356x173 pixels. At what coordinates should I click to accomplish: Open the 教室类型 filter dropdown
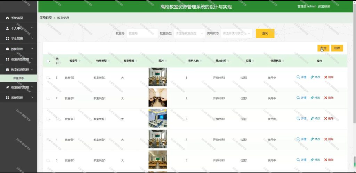tap(189, 33)
